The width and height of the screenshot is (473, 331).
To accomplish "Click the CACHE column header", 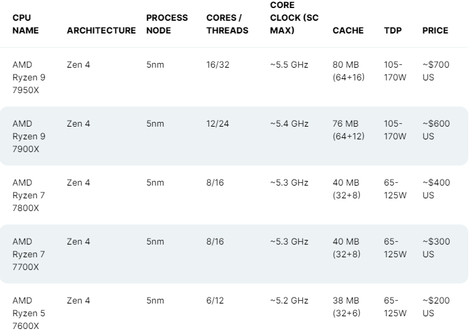I will pyautogui.click(x=348, y=30).
